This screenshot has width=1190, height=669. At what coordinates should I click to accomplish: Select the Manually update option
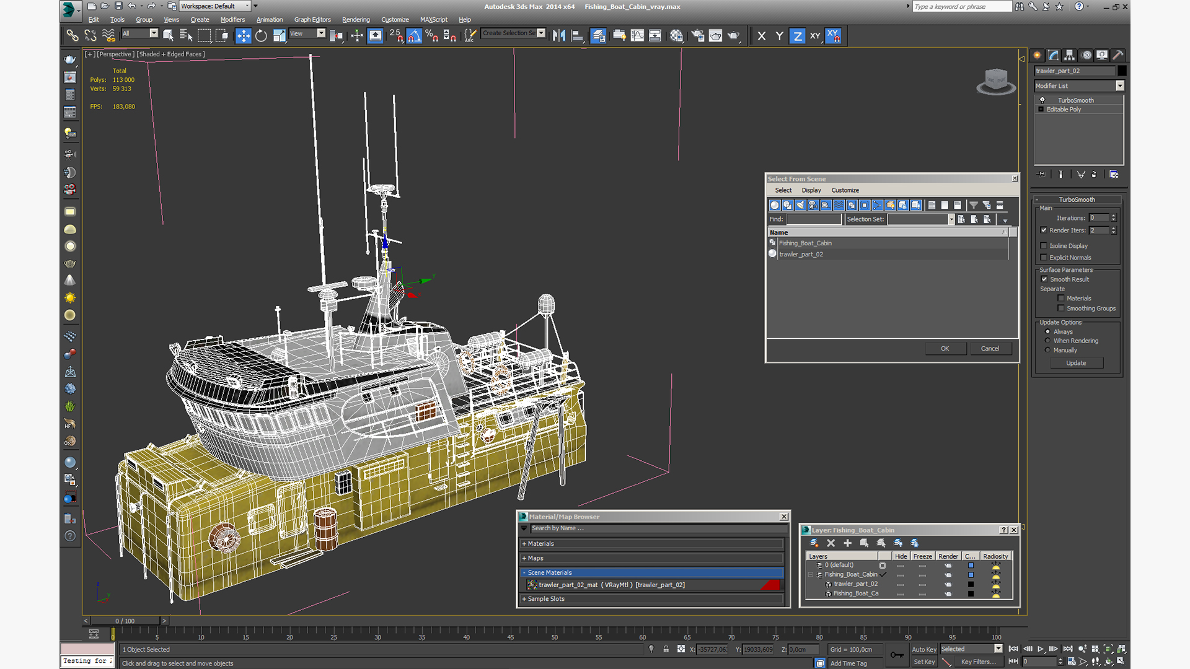pyautogui.click(x=1048, y=350)
